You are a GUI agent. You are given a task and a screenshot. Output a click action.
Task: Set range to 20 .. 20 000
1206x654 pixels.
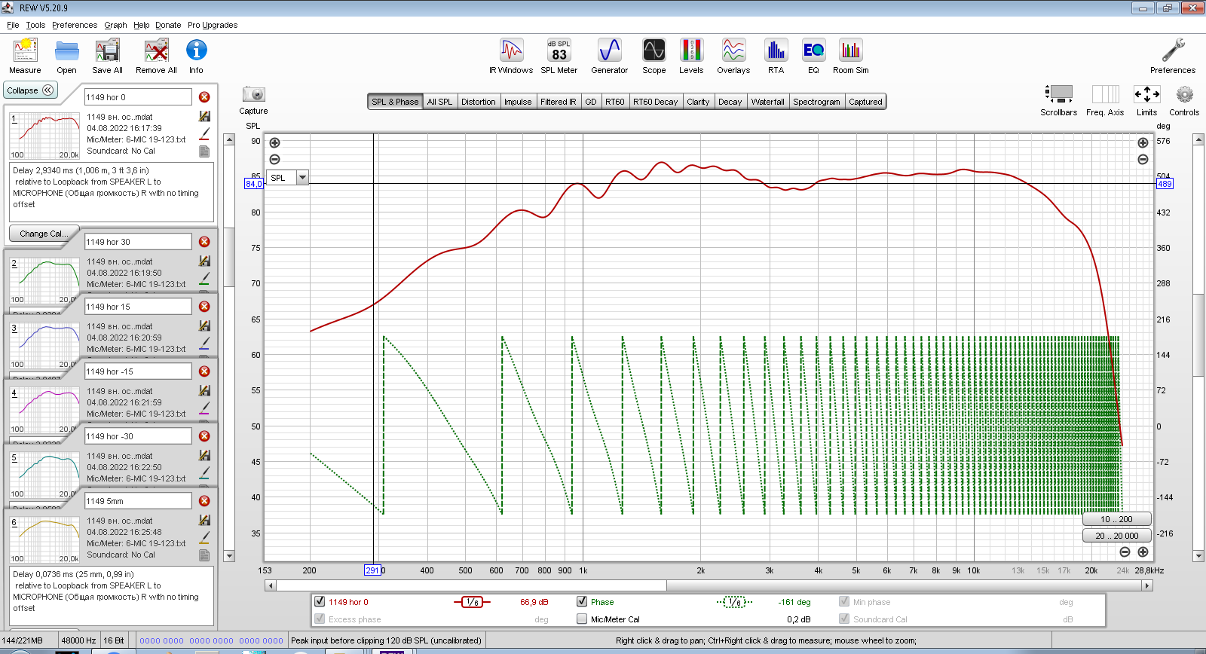point(1116,536)
